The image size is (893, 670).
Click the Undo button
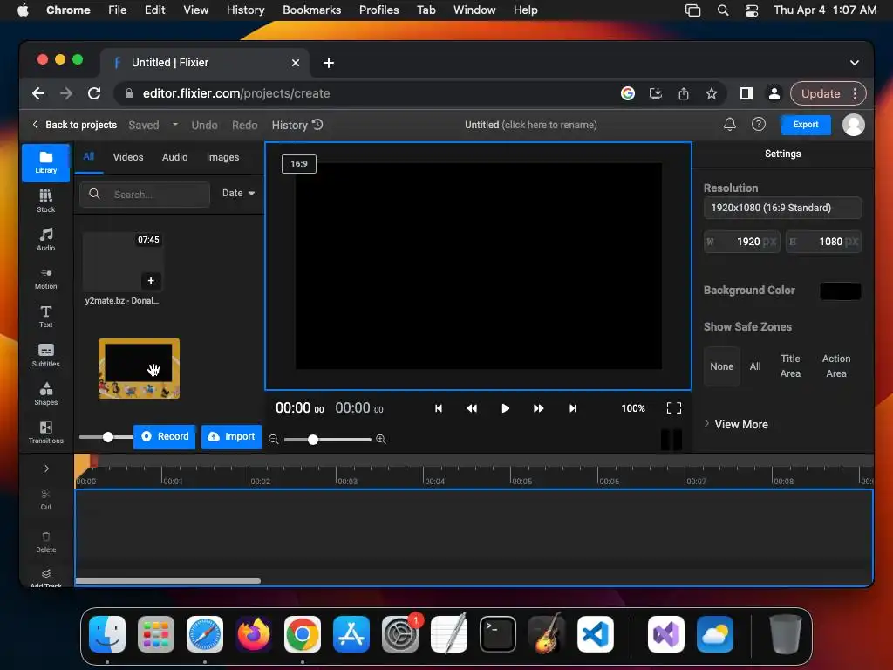[204, 125]
